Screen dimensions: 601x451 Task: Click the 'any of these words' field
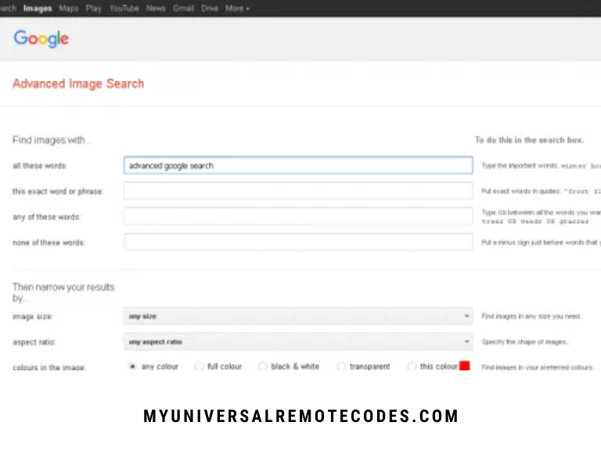tap(298, 216)
